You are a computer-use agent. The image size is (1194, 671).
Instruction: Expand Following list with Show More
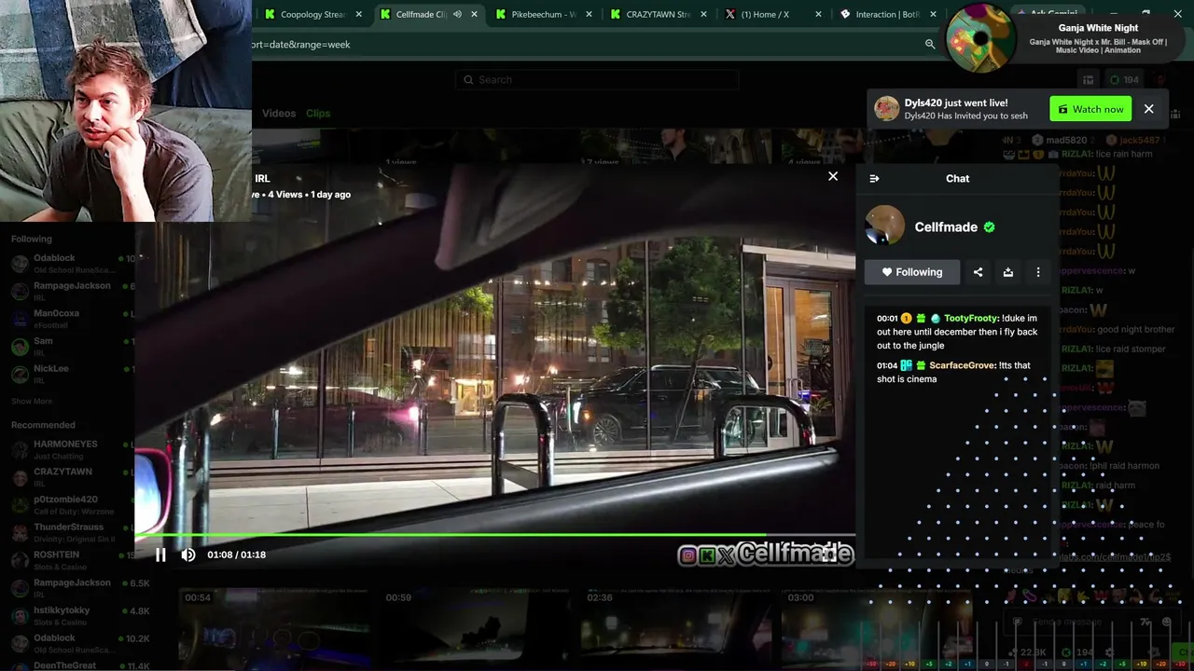[32, 402]
